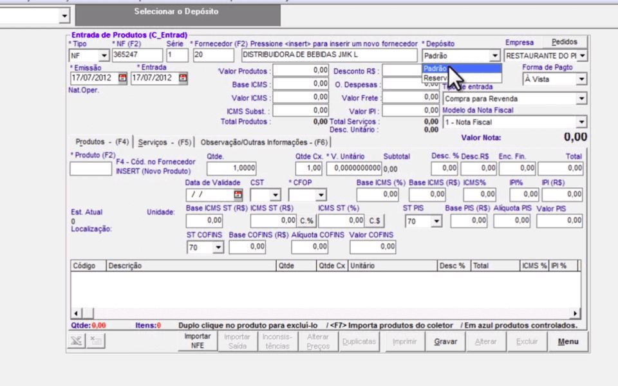Click the Base ICMS value field
This screenshot has height=386, width=618.
pyautogui.click(x=301, y=84)
